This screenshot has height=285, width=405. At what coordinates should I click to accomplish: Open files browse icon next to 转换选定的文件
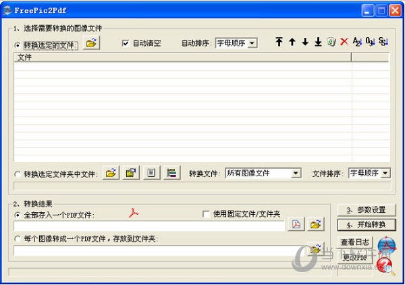91,43
